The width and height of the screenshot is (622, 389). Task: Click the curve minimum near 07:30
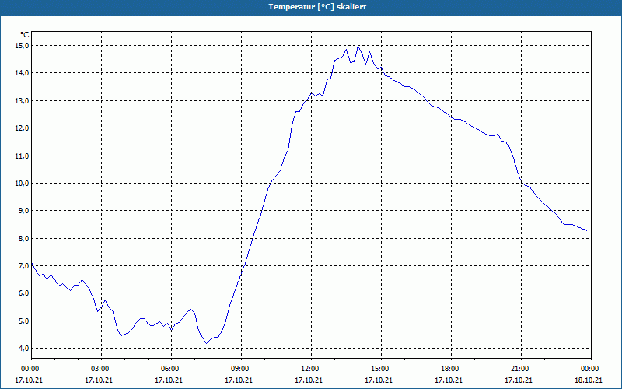pyautogui.click(x=206, y=343)
